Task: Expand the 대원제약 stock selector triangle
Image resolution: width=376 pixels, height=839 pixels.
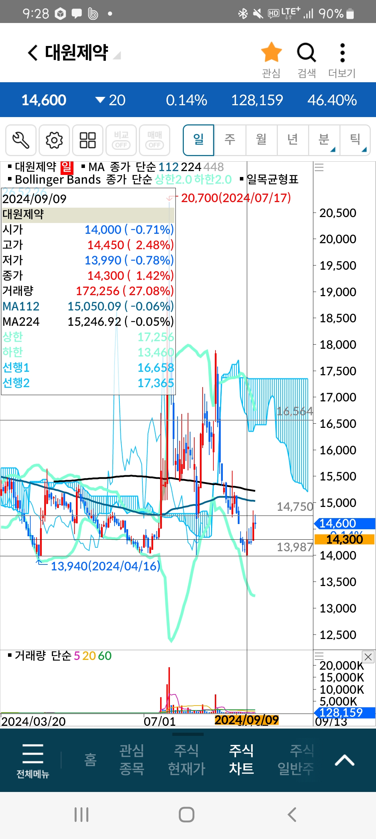Action: point(117,56)
